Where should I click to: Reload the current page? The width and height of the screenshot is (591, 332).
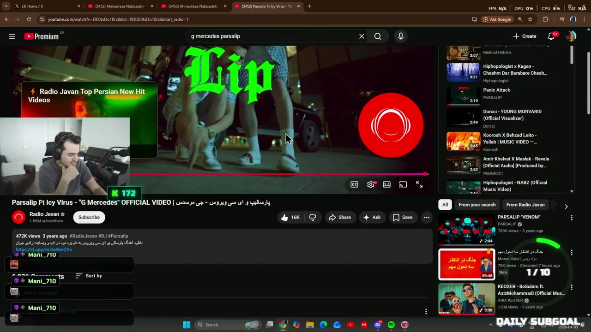click(x=29, y=19)
